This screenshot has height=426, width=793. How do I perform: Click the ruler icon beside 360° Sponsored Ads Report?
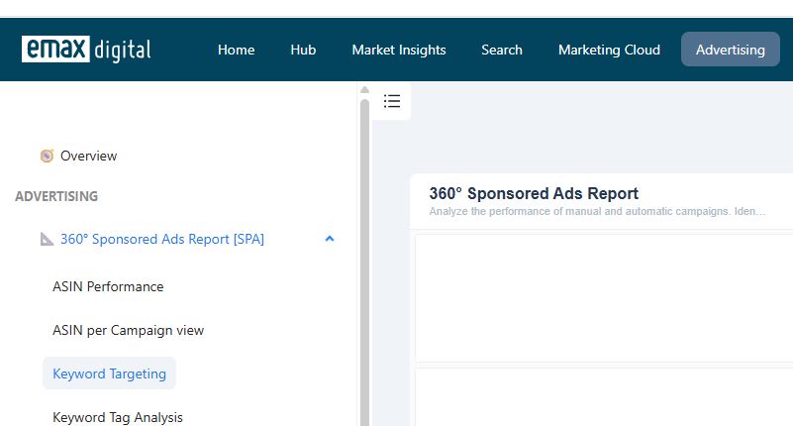(48, 239)
